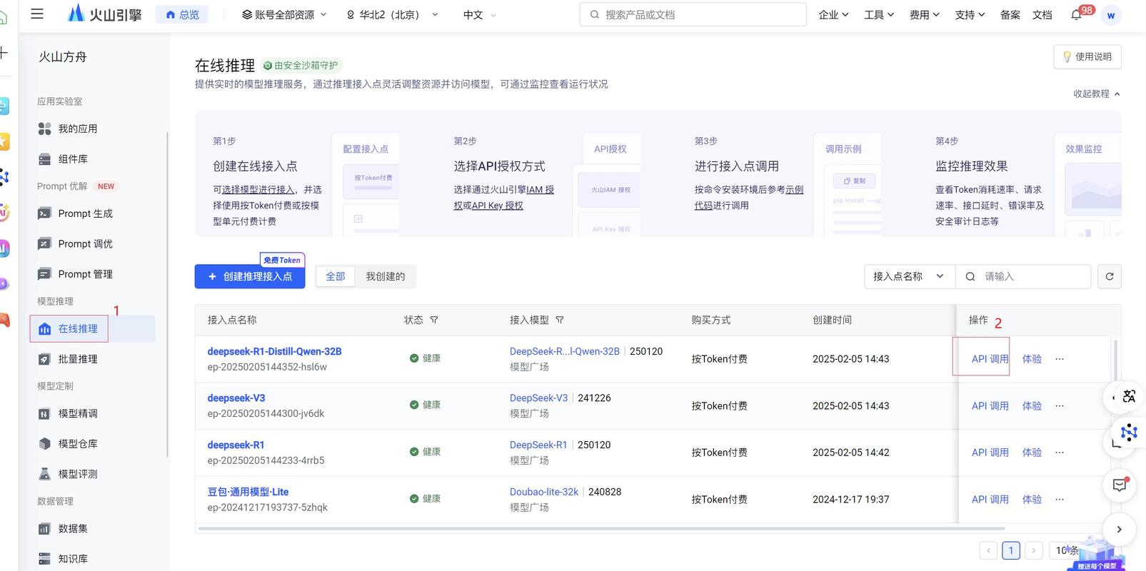Click the 使用说明 button
This screenshot has height=571, width=1146.
click(1087, 56)
